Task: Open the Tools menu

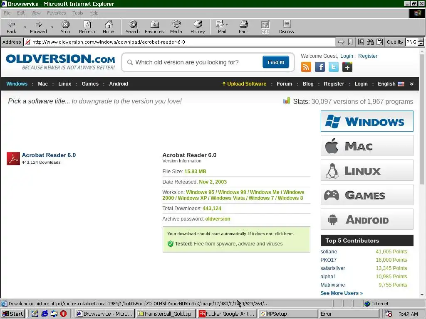Action: point(77,13)
